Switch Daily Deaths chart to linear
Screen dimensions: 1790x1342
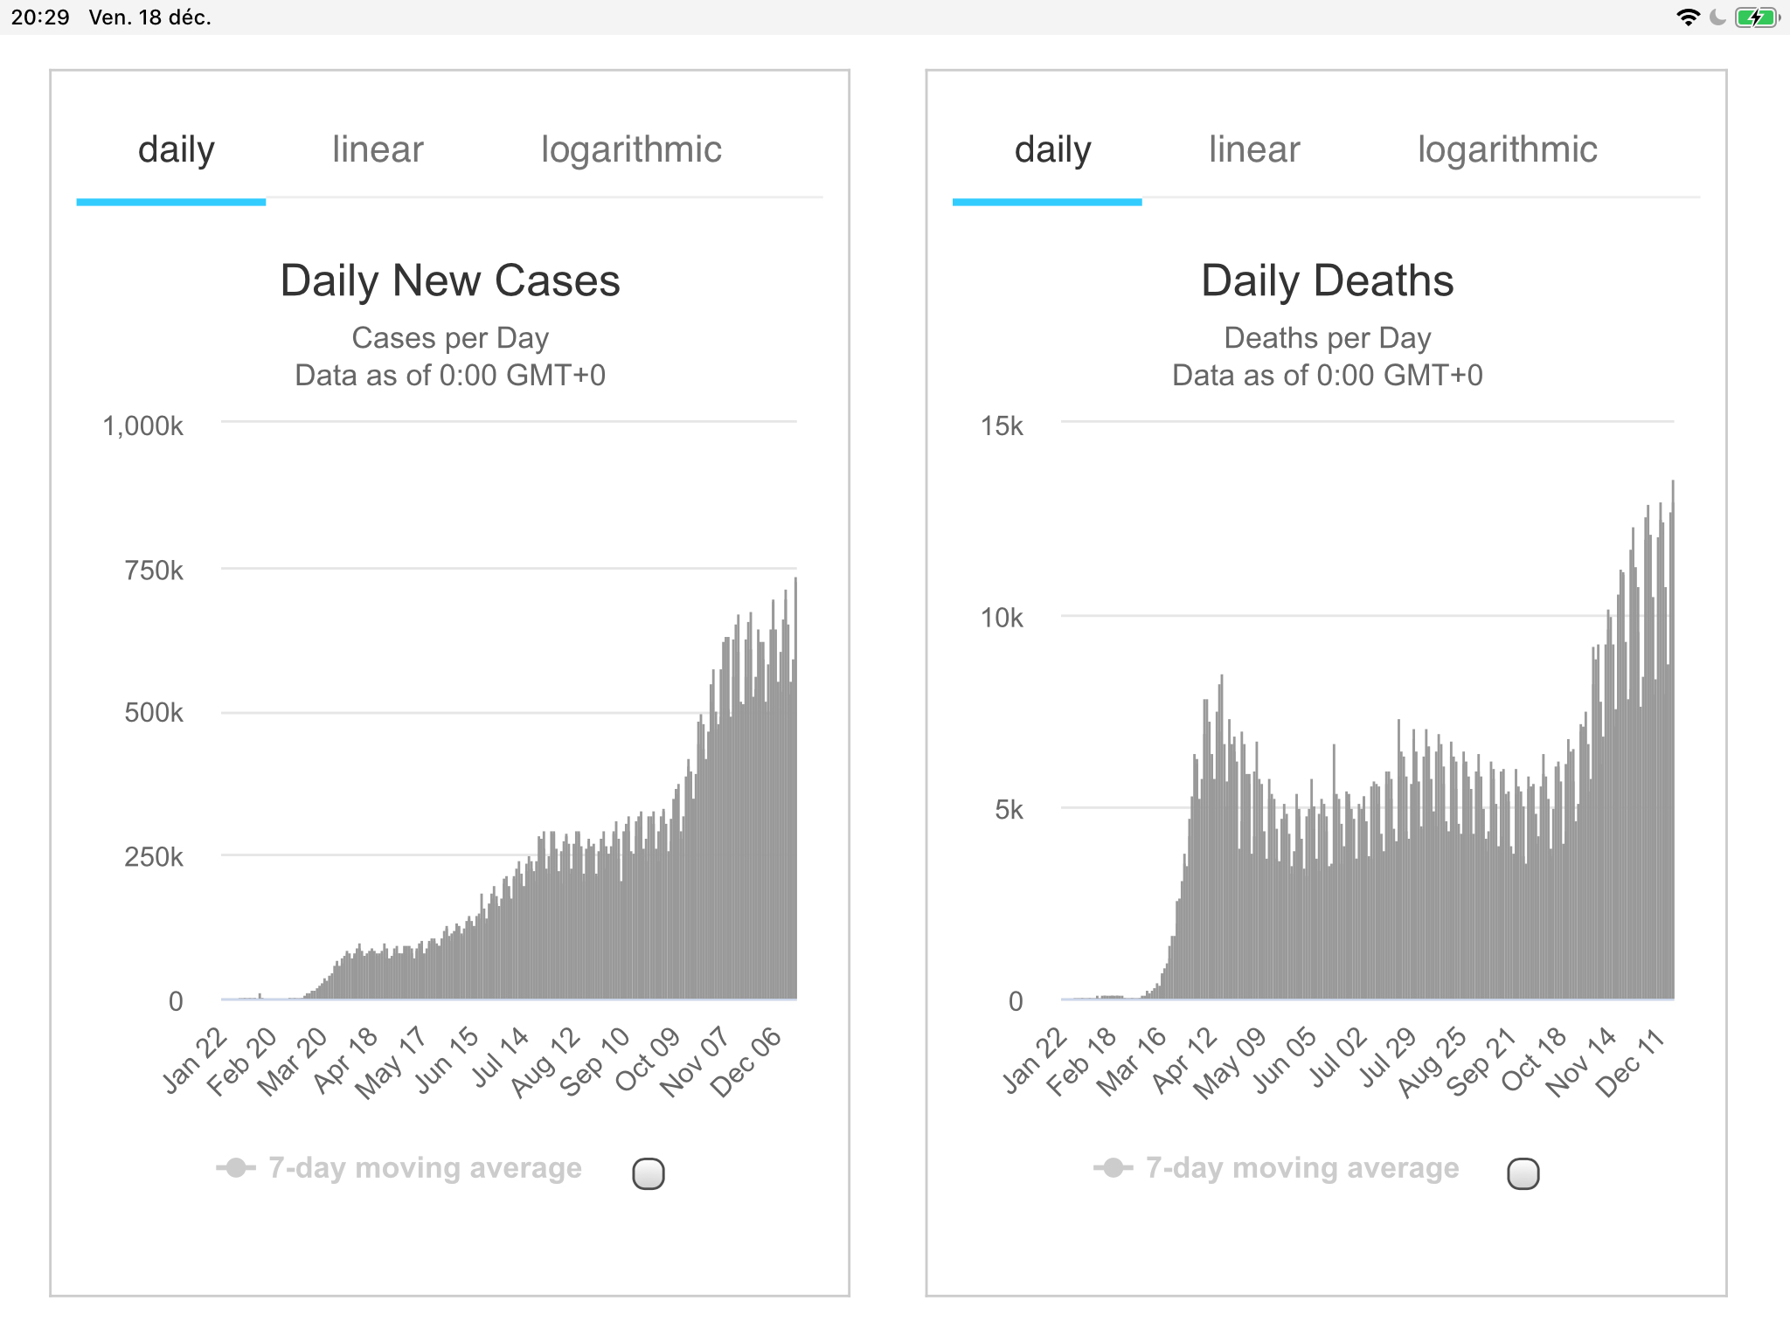coord(1254,150)
